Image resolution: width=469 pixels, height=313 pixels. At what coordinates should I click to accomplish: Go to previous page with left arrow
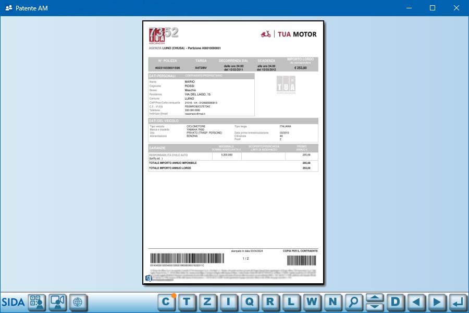[x=416, y=302]
